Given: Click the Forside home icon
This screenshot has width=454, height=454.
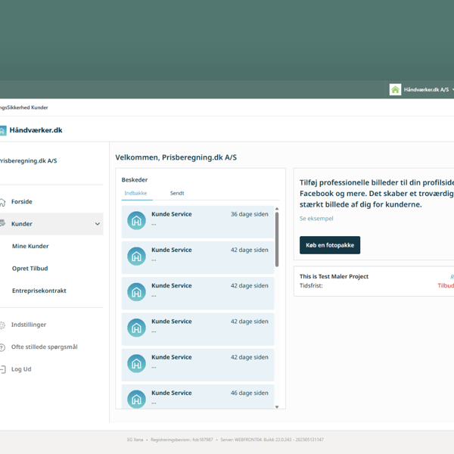Looking at the screenshot, I should [x=2, y=202].
